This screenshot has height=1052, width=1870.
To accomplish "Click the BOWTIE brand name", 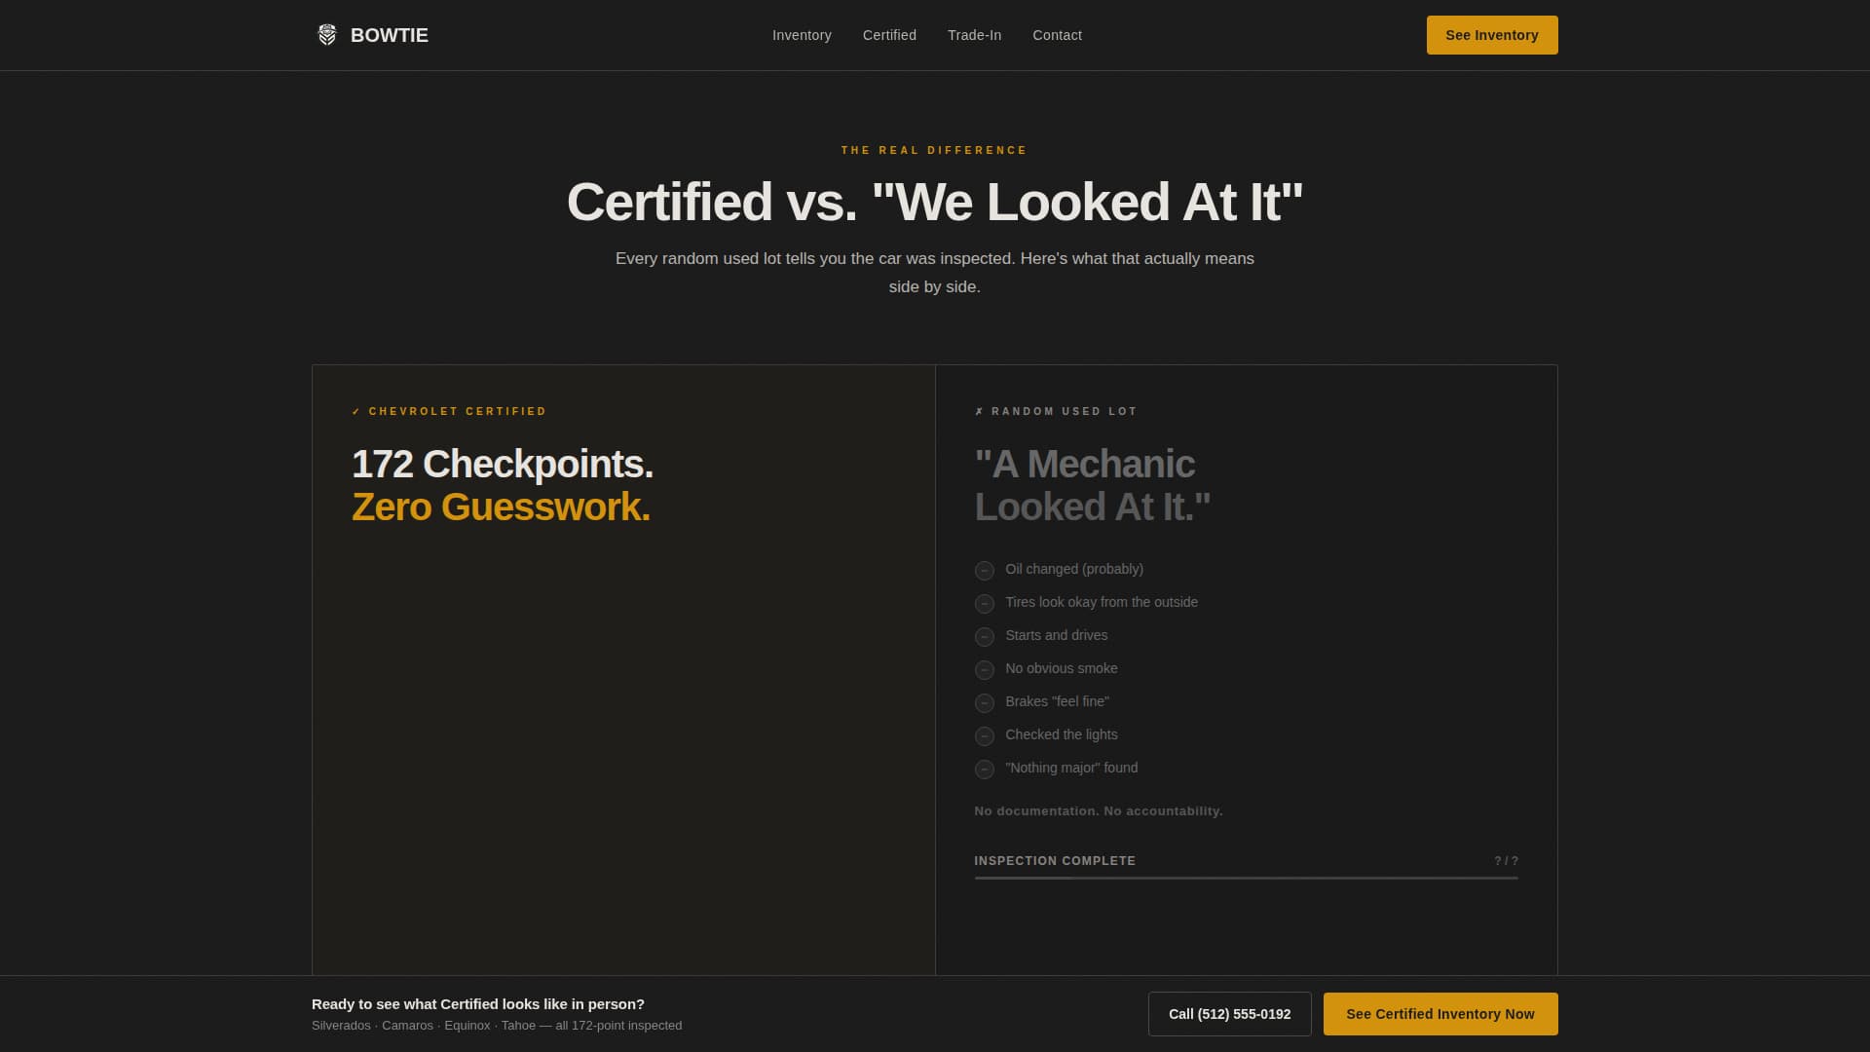I will [x=389, y=35].
